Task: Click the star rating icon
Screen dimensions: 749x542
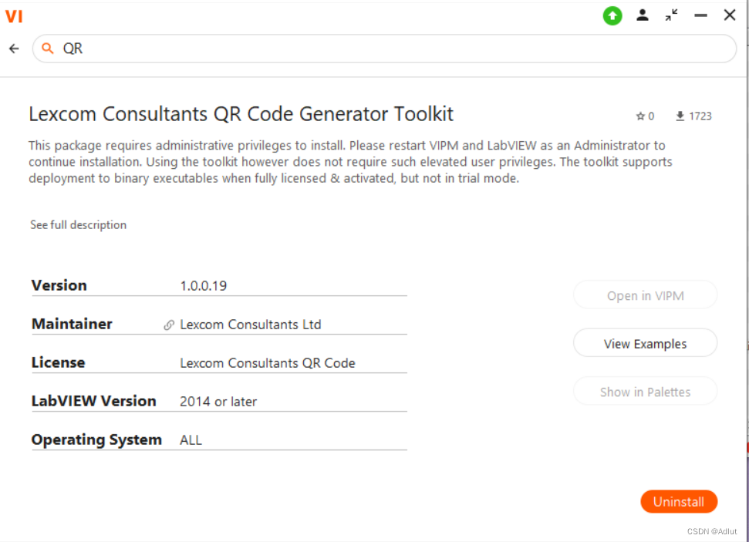Action: pyautogui.click(x=640, y=116)
